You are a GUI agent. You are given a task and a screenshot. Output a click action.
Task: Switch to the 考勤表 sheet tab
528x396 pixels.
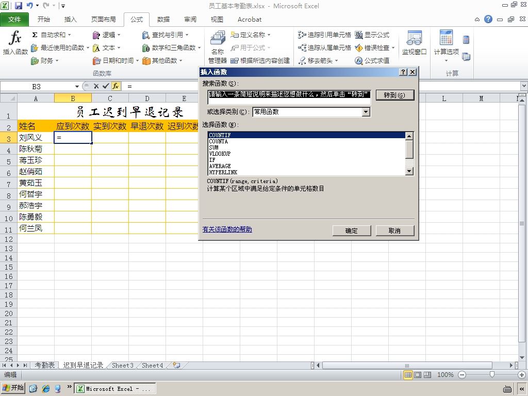(44, 365)
